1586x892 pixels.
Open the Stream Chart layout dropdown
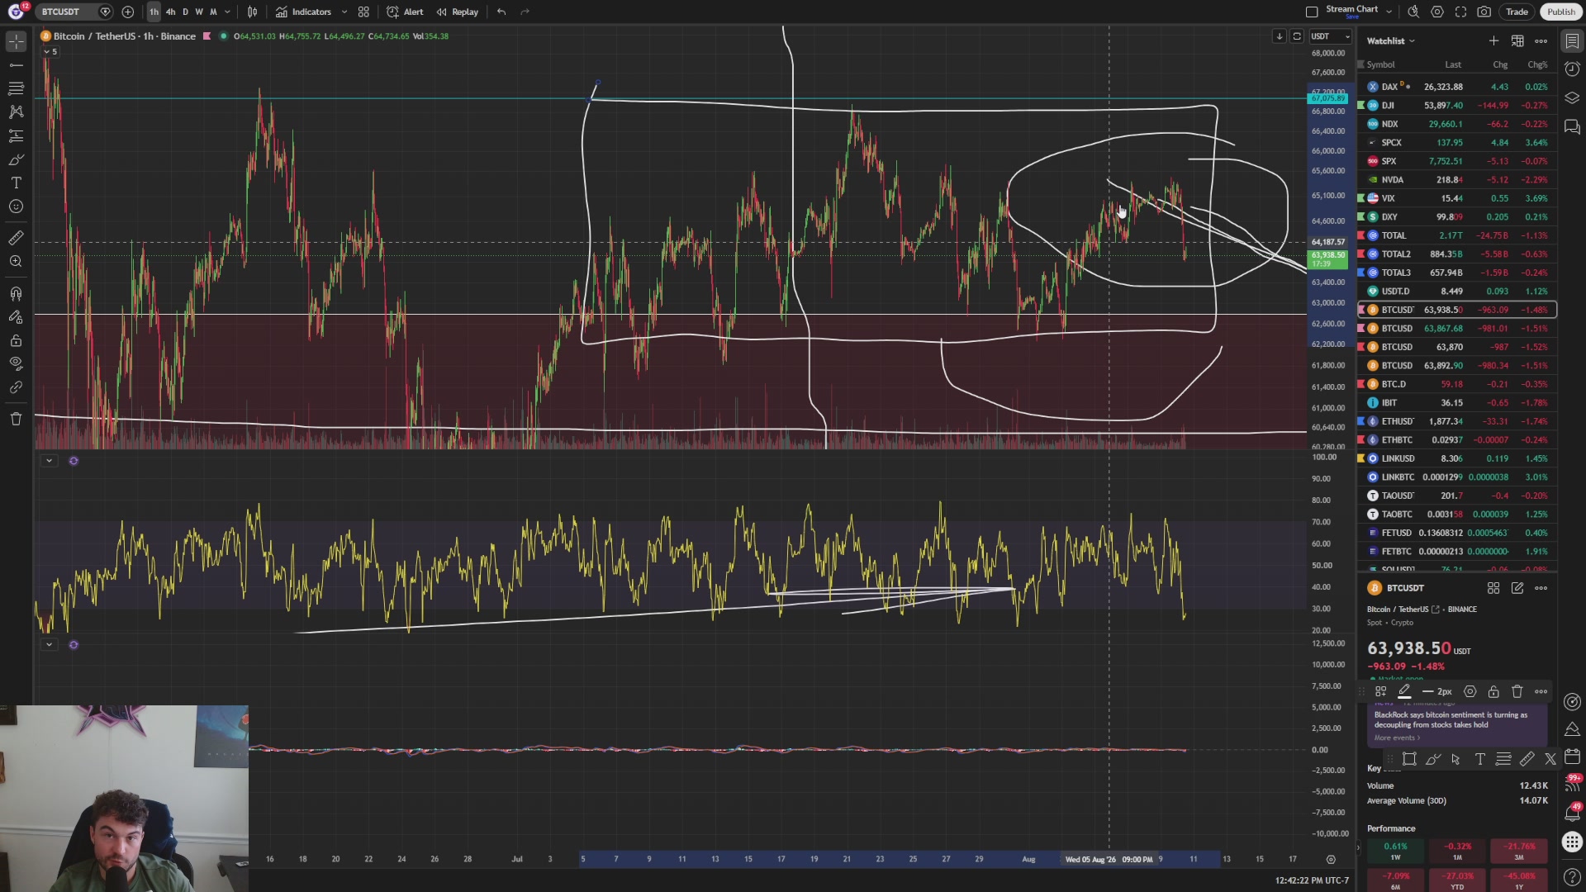[1389, 12]
